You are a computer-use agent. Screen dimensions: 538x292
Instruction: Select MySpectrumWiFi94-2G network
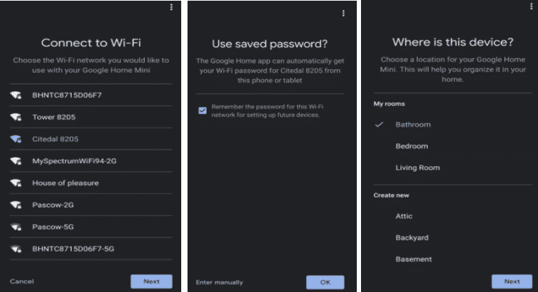click(91, 161)
